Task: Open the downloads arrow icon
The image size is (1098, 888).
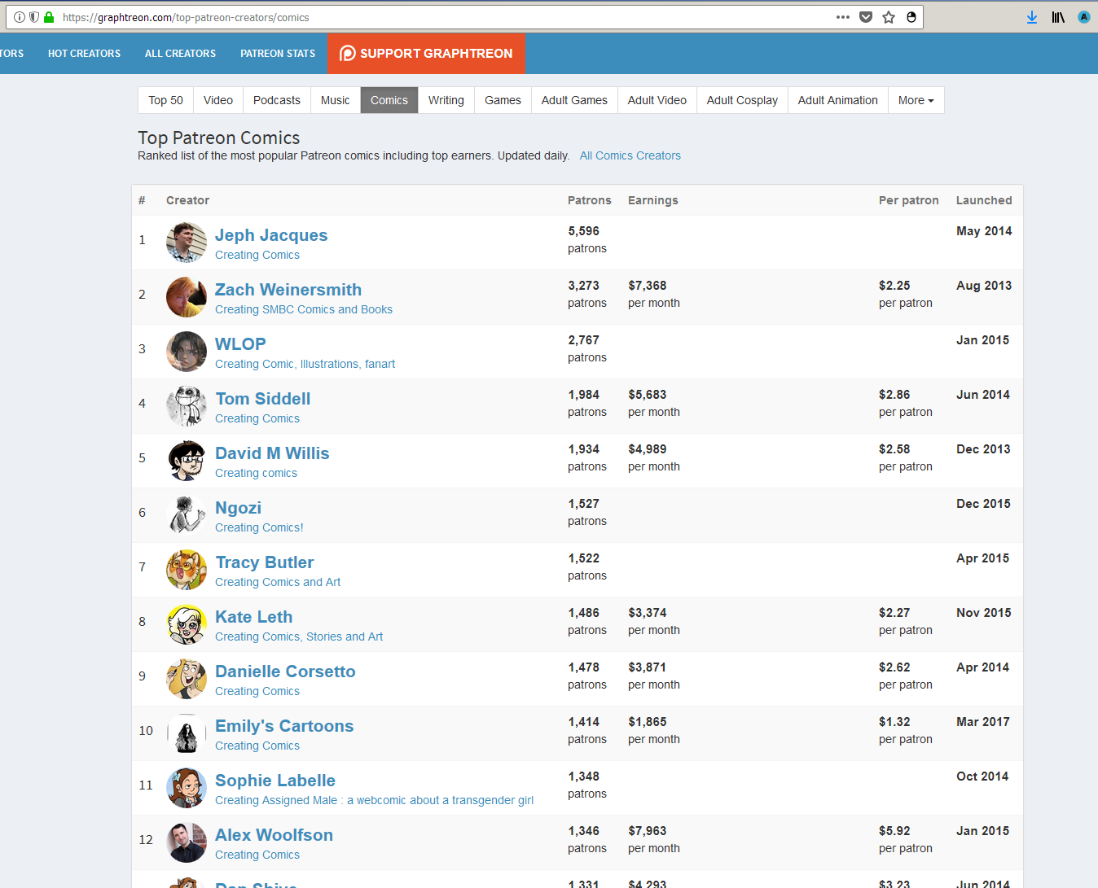Action: 1032,17
